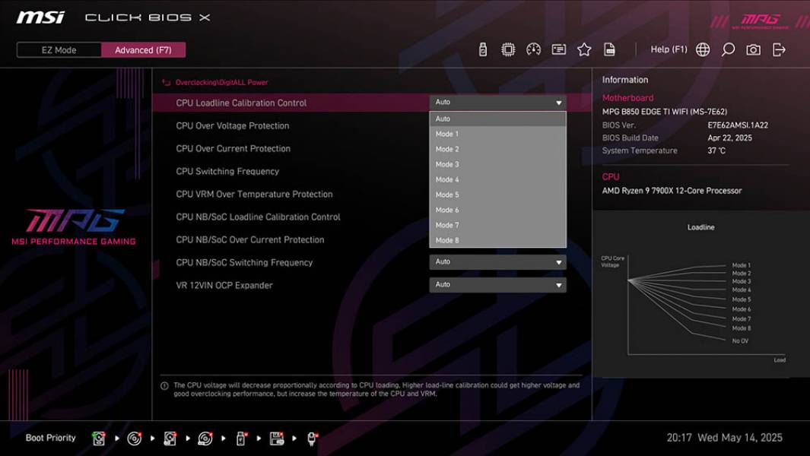The image size is (810, 456).
Task: Choose Mode 8 from the loadline list
Action: click(x=497, y=240)
